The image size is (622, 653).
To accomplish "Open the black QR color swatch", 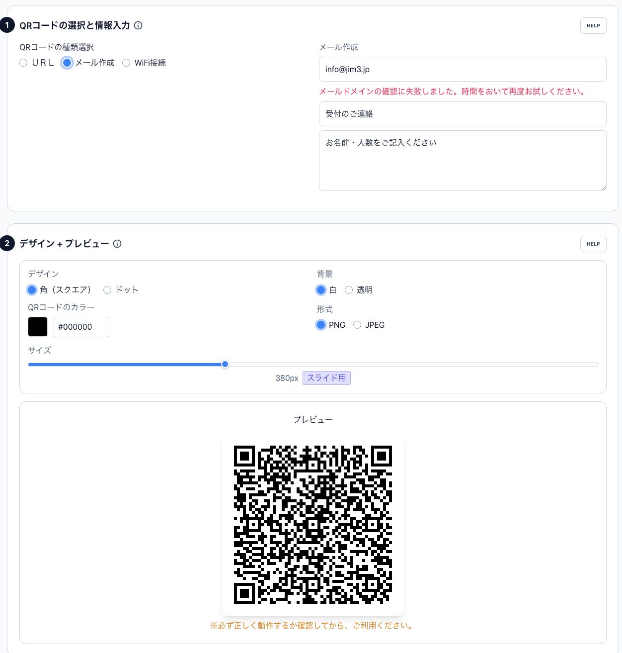I will (x=38, y=327).
